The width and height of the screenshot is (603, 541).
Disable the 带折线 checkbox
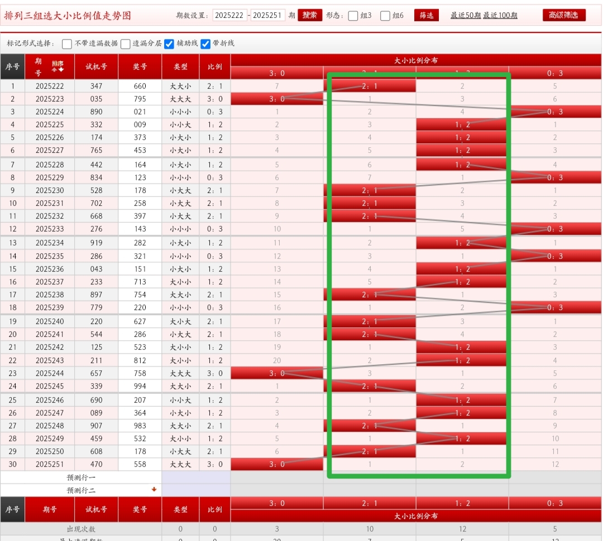click(x=205, y=44)
